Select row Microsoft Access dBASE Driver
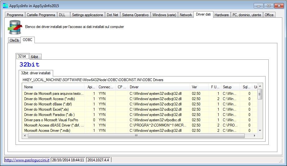 pyautogui.click(x=140, y=125)
